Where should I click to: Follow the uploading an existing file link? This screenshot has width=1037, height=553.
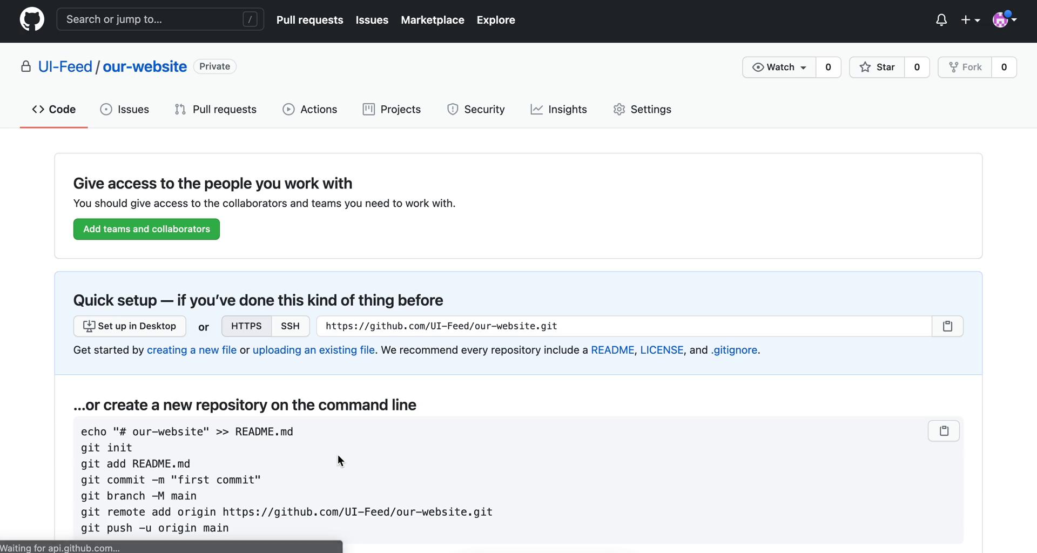(314, 350)
